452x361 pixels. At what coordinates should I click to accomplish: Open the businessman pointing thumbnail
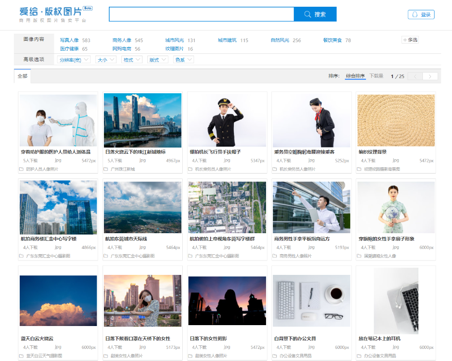[312, 207]
